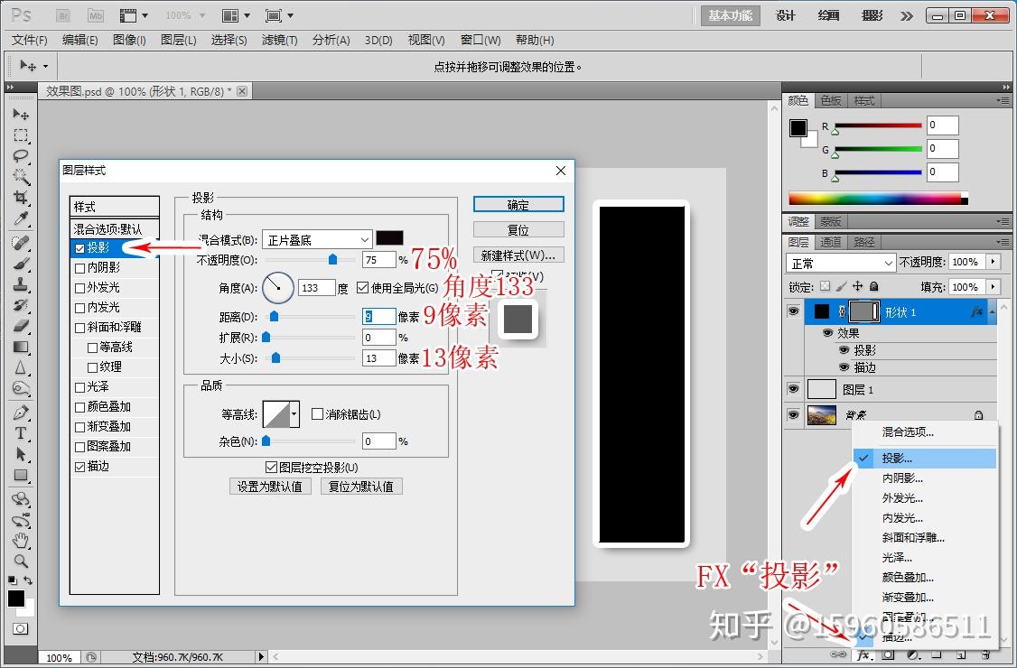The image size is (1017, 668).
Task: Select the Gradient tool
Action: (20, 346)
